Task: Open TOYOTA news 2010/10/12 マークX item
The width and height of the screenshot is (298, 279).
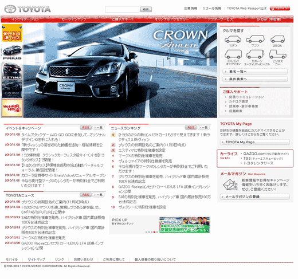Action: [44, 238]
